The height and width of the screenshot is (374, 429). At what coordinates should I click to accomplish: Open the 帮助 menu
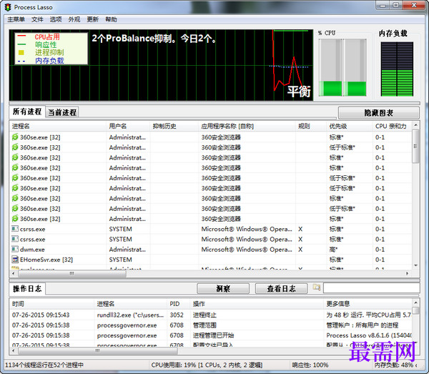pyautogui.click(x=111, y=19)
